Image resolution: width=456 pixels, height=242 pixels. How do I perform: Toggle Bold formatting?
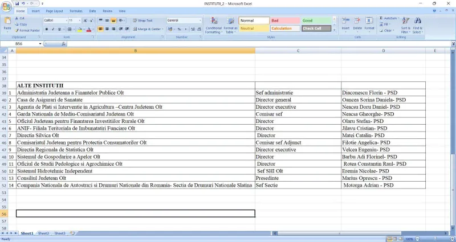pyautogui.click(x=47, y=29)
